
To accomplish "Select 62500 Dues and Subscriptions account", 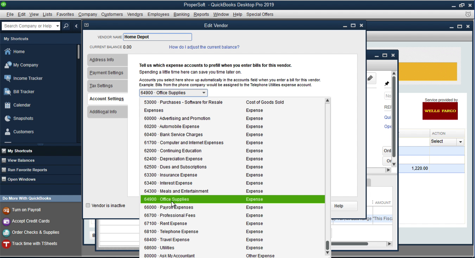I will click(x=232, y=167).
